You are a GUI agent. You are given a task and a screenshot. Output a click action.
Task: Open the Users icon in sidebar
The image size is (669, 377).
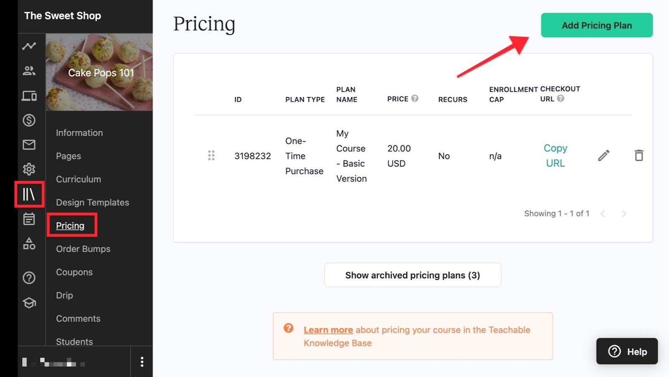click(29, 71)
